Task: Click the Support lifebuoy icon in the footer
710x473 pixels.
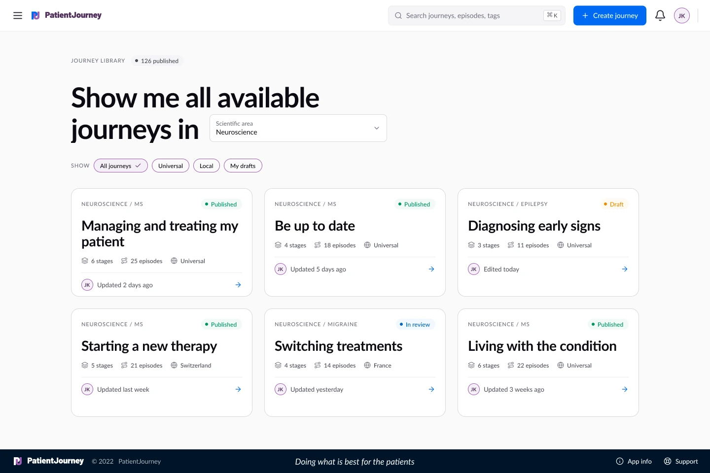Action: (668, 461)
